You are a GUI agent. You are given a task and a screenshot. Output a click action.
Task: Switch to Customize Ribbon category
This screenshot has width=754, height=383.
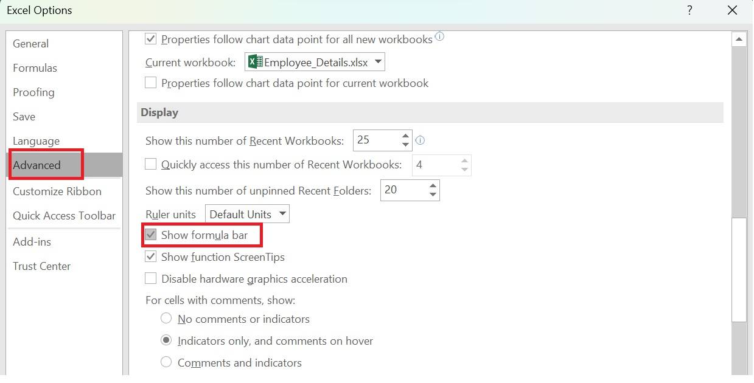(57, 191)
